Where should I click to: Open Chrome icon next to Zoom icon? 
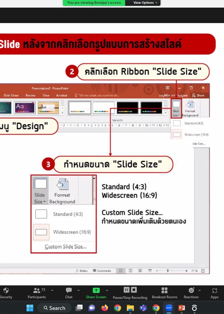click(x=156, y=308)
